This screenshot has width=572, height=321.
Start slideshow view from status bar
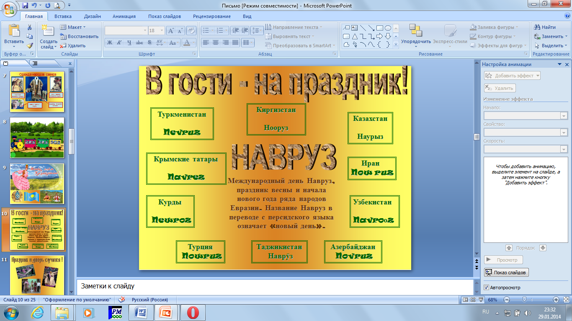click(480, 300)
